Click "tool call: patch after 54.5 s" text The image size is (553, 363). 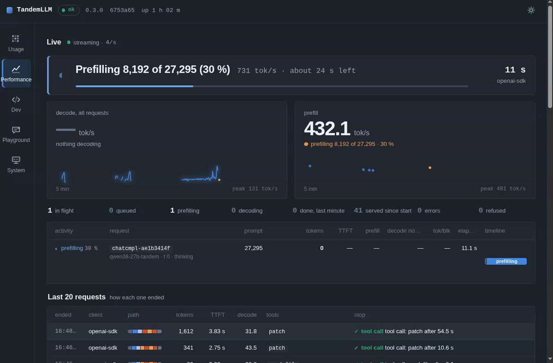[419, 331]
